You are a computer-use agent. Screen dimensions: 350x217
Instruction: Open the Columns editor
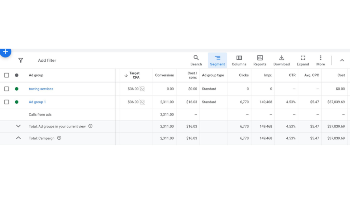(239, 60)
